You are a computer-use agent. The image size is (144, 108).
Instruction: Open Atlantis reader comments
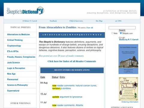(x=70, y=105)
